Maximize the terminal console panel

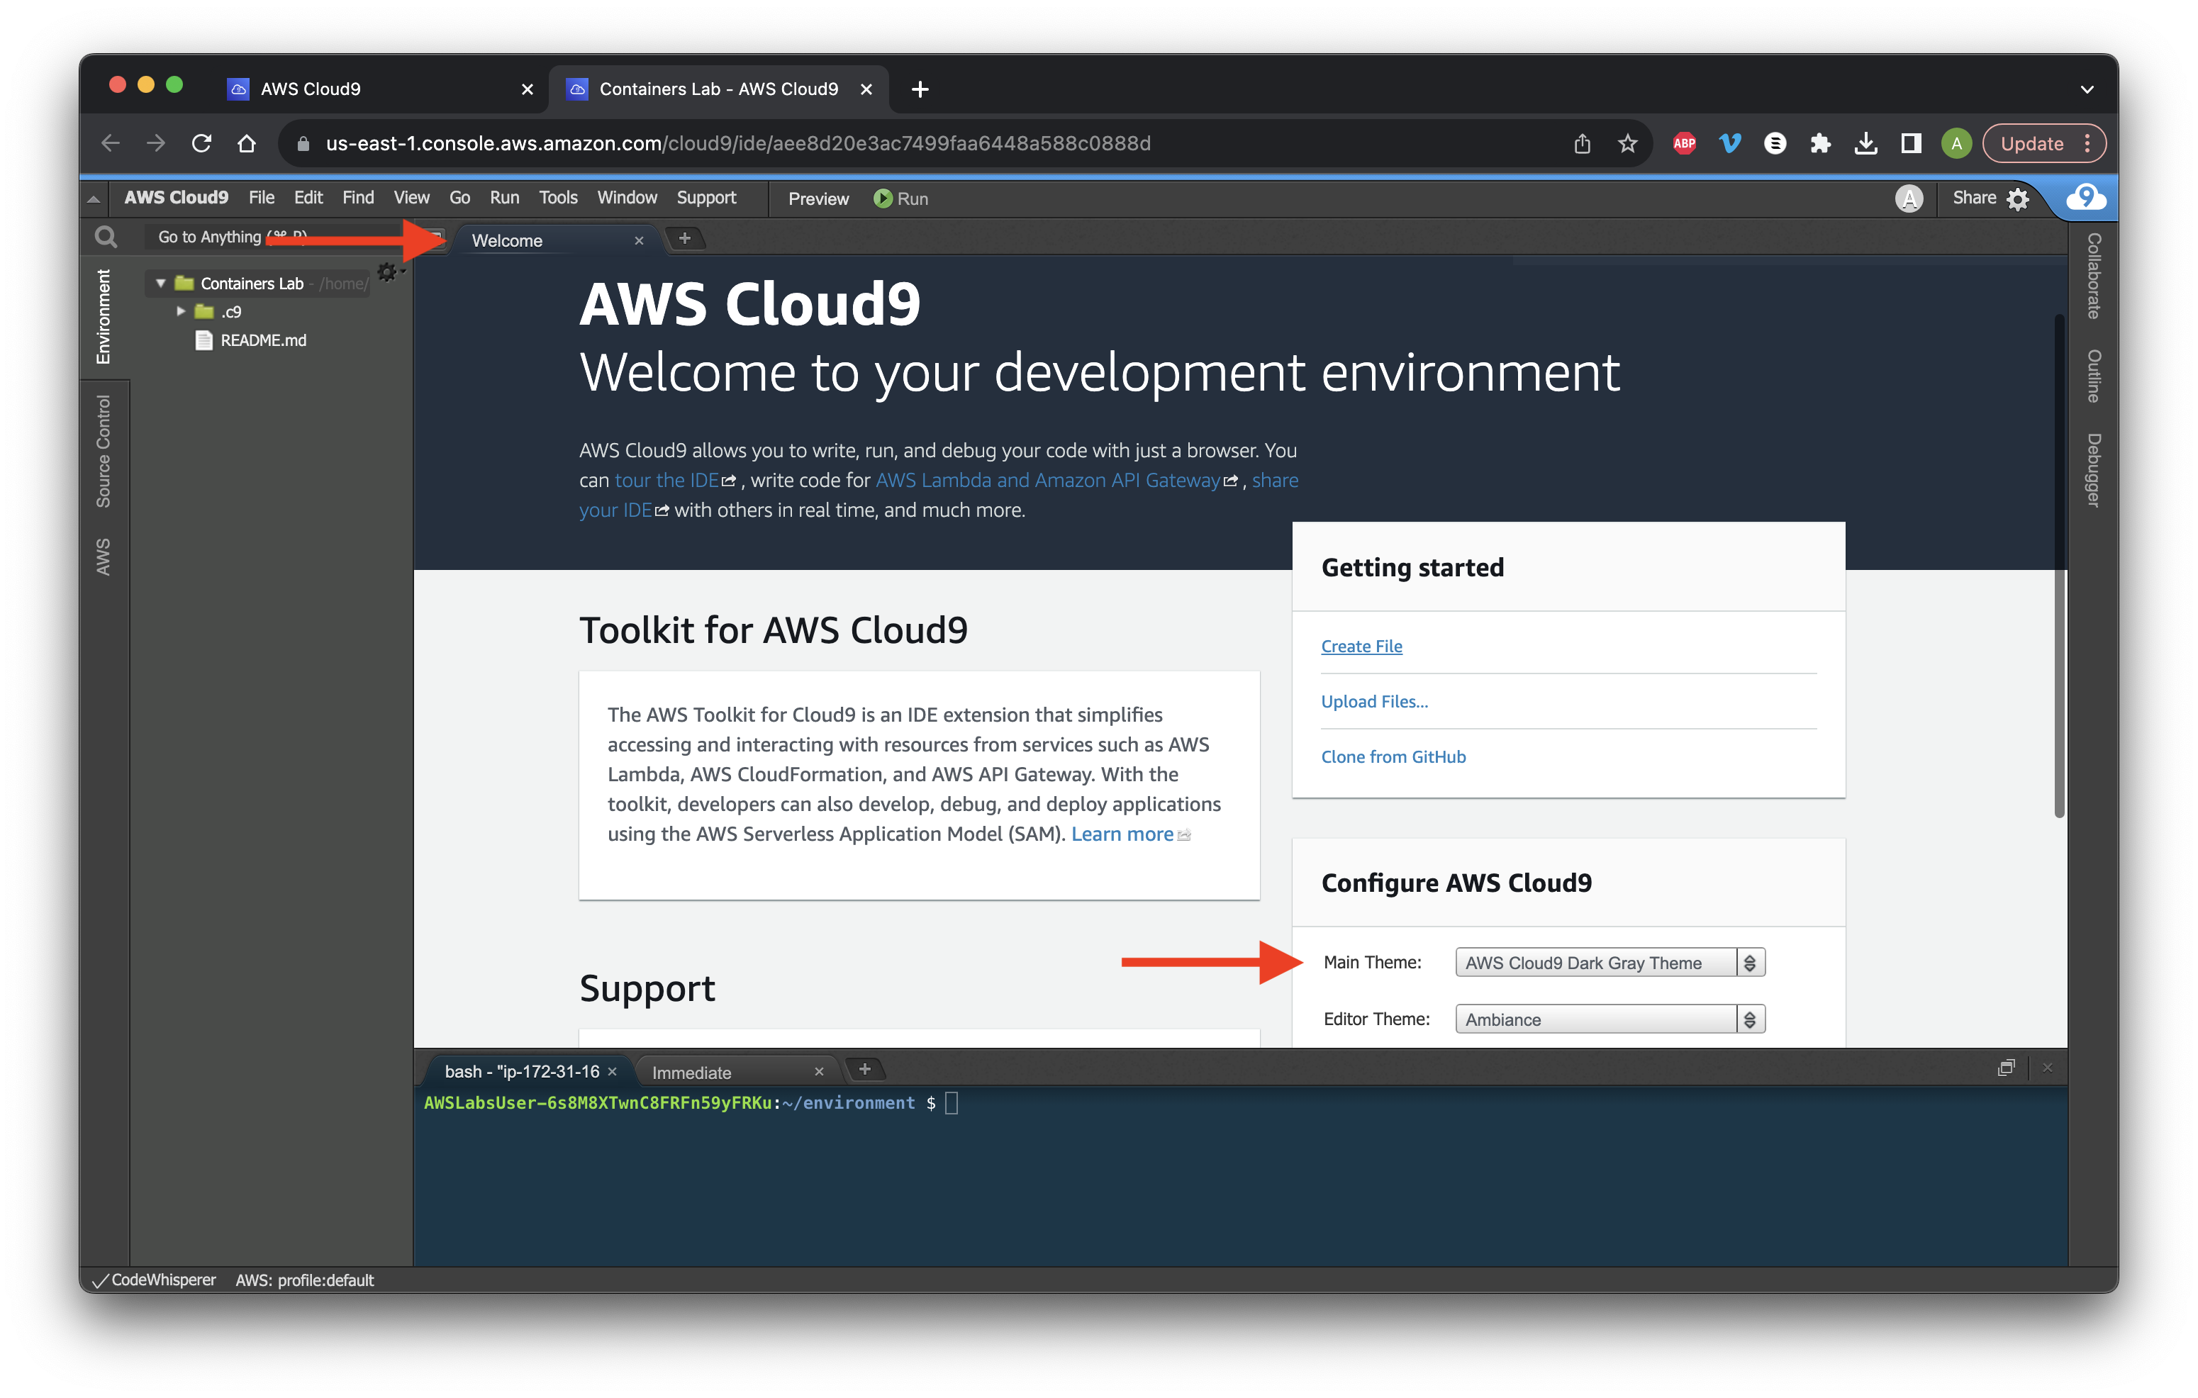click(2005, 1068)
